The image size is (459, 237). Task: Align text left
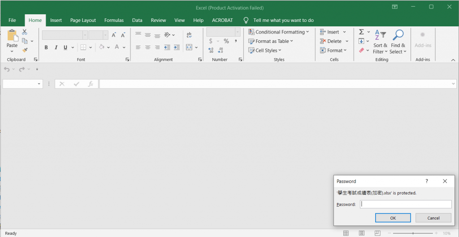pos(138,47)
